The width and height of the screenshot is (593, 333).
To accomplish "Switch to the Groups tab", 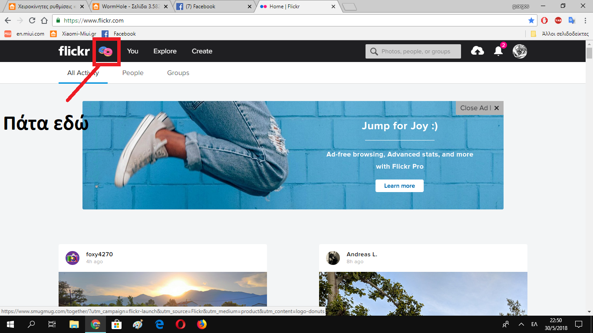I will tap(178, 73).
